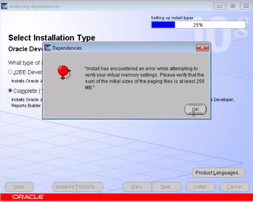The height and width of the screenshot is (202, 253).
Task: Click OK in the Dependencies dialog
Action: point(195,109)
